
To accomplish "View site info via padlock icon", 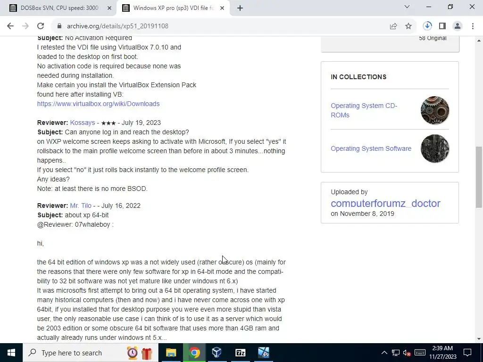I will pyautogui.click(x=59, y=26).
